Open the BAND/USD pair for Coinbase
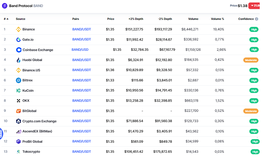The height and width of the screenshot is (158, 267). (80, 50)
